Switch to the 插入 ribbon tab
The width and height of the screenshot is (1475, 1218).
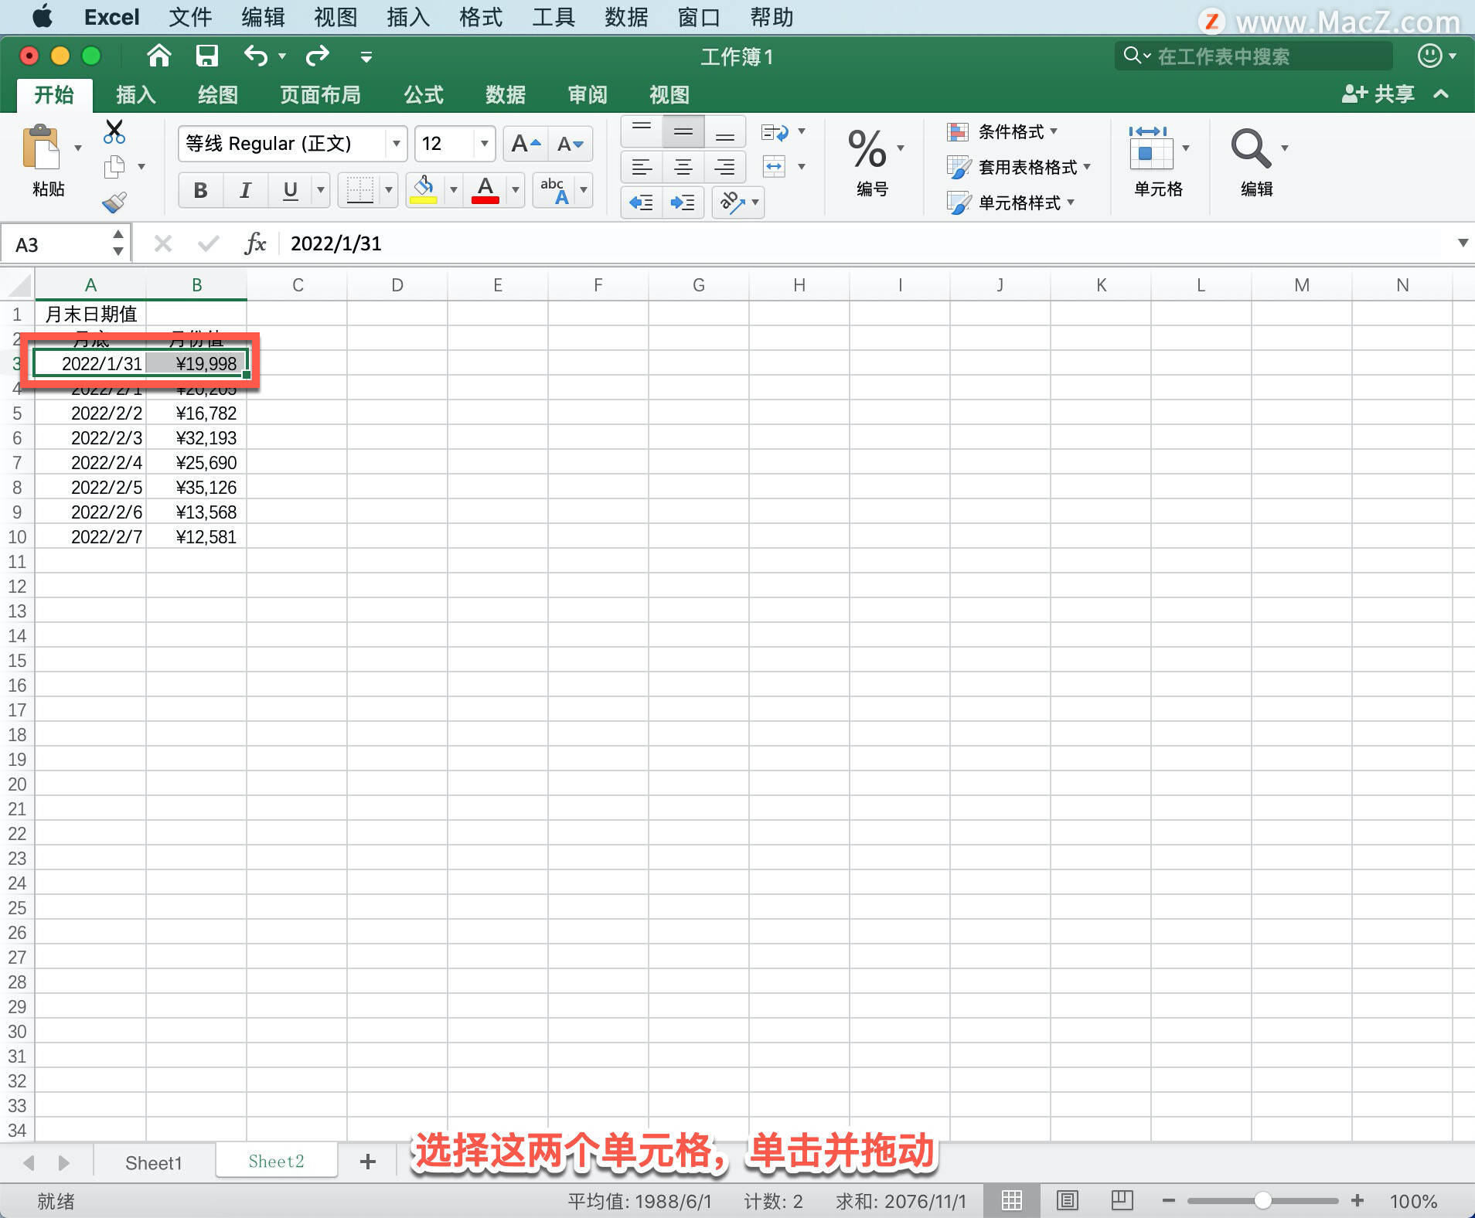pos(135,94)
